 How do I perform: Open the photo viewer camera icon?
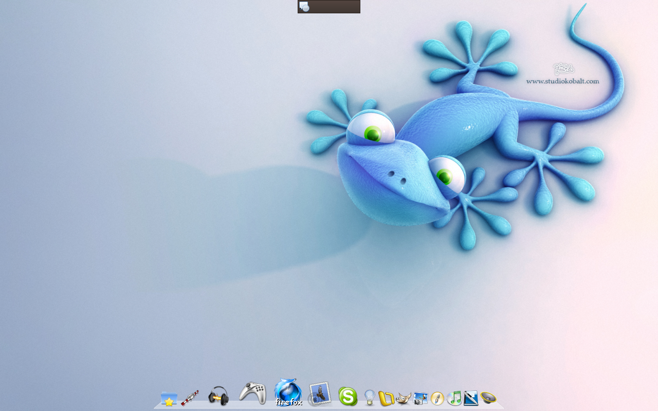pyautogui.click(x=421, y=399)
